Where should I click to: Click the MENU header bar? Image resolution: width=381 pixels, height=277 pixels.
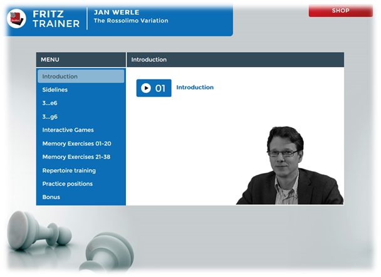tap(80, 60)
